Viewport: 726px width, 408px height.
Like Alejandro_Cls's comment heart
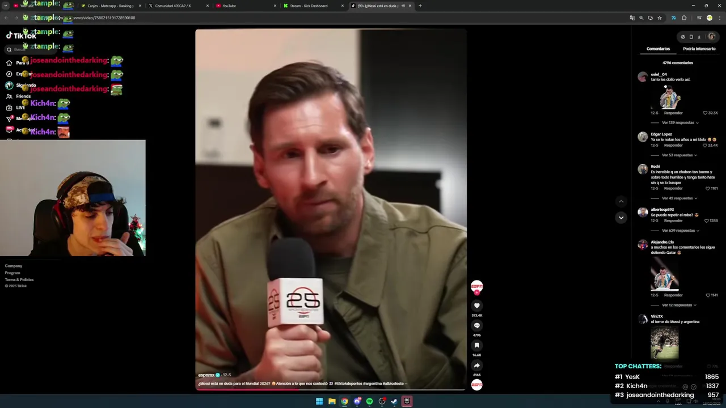pyautogui.click(x=708, y=295)
